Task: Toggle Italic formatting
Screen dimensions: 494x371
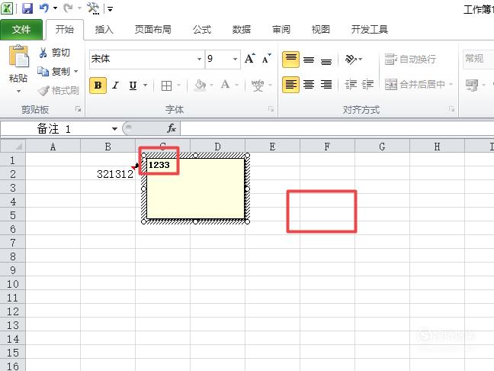Action: click(x=116, y=85)
